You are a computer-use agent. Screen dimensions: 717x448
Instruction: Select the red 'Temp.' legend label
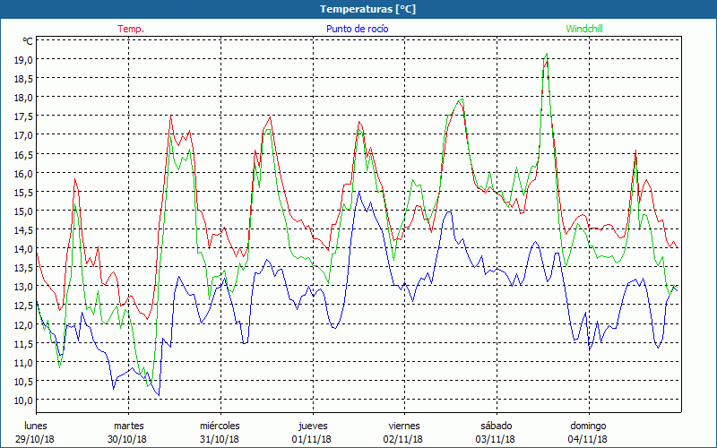pos(131,29)
